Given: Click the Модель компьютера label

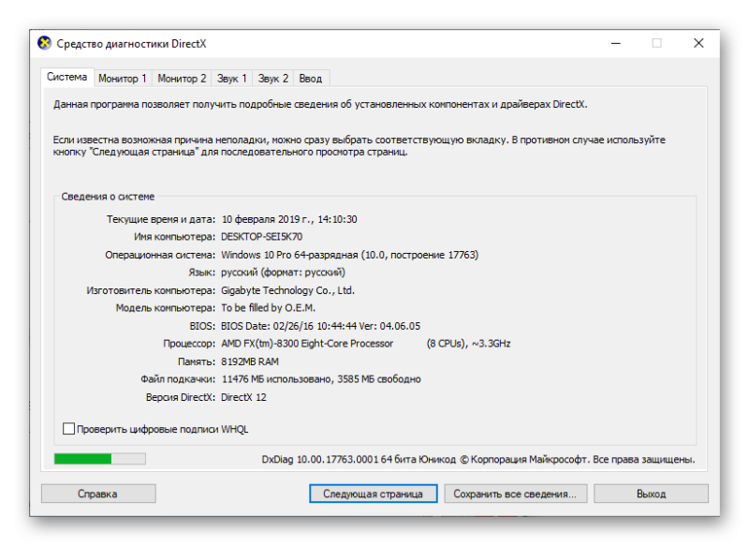Looking at the screenshot, I should tap(166, 308).
